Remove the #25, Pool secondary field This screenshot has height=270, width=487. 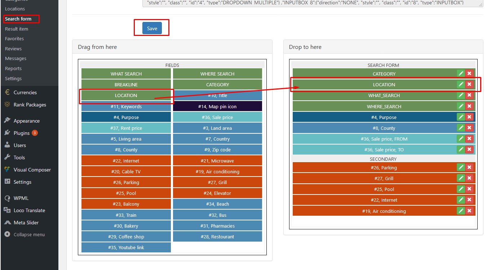click(x=469, y=189)
